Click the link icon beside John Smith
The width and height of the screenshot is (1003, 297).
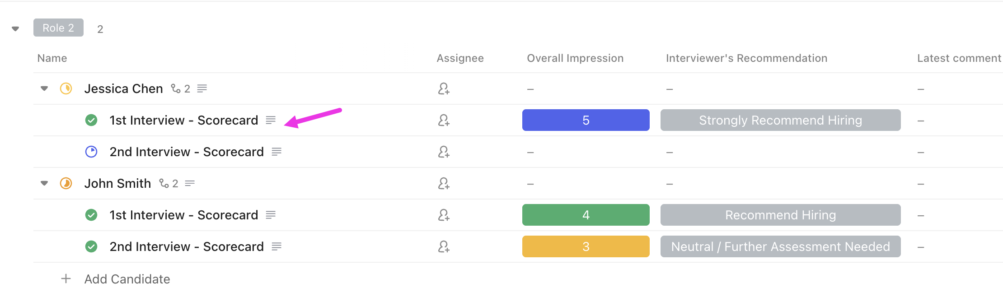tap(164, 183)
